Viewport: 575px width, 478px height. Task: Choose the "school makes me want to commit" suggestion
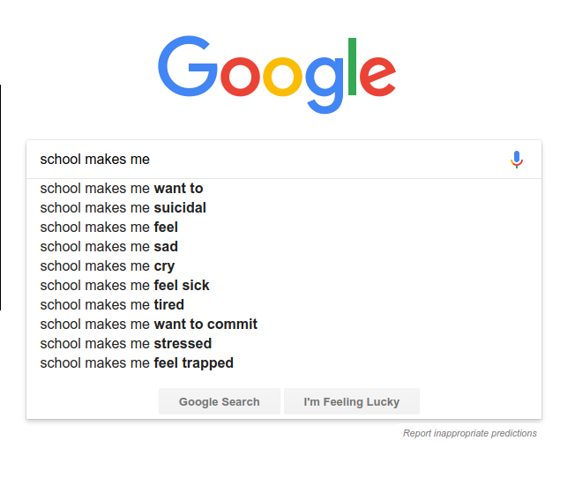coord(149,324)
